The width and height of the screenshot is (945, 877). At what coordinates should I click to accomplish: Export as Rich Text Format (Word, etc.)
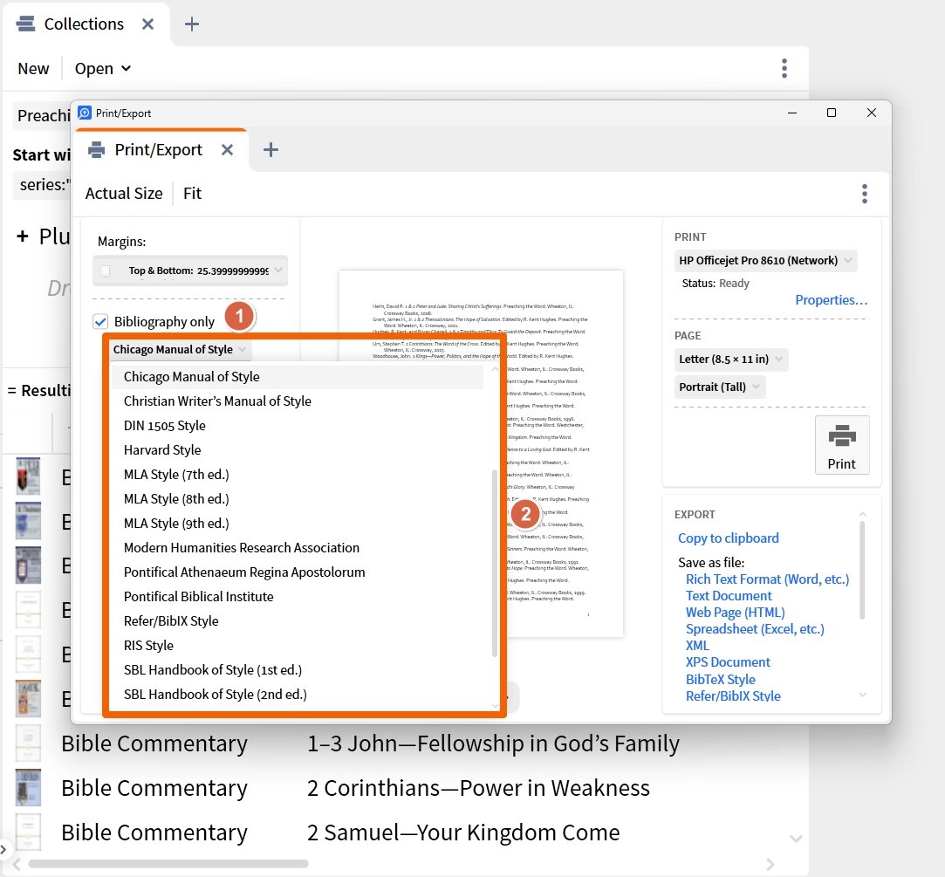767,579
